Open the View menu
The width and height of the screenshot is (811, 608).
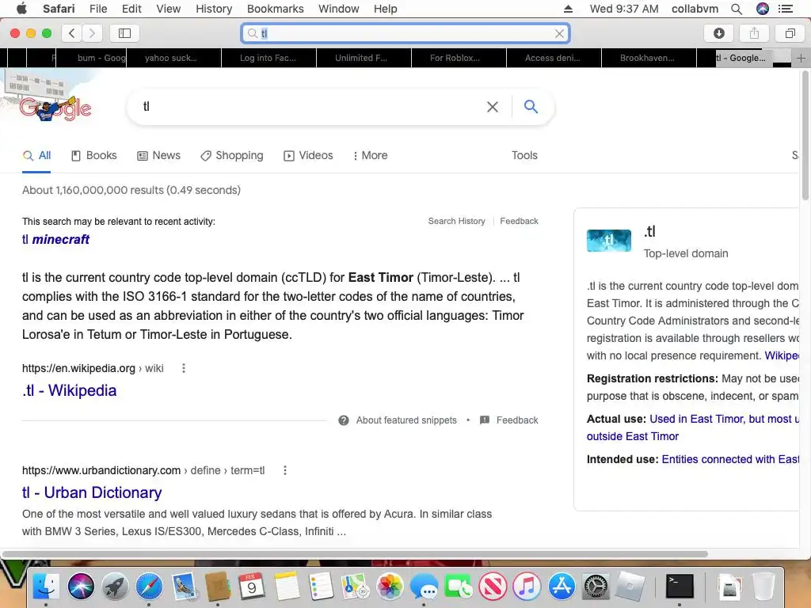pos(169,9)
